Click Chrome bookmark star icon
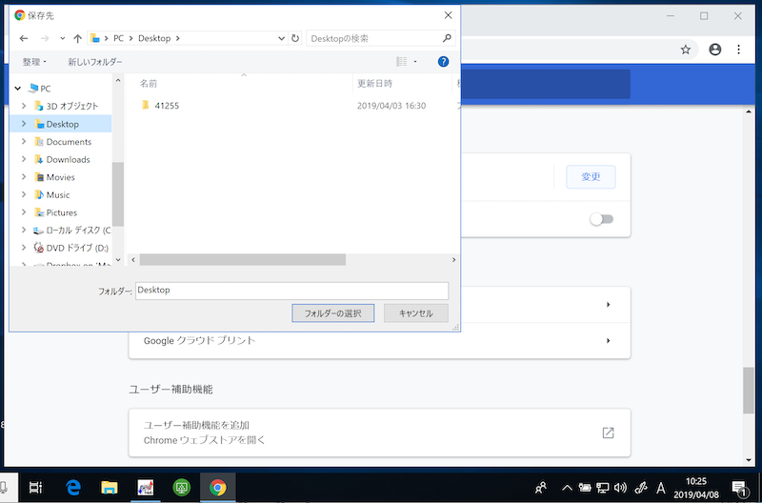Viewport: 762px width, 503px height. coord(685,50)
